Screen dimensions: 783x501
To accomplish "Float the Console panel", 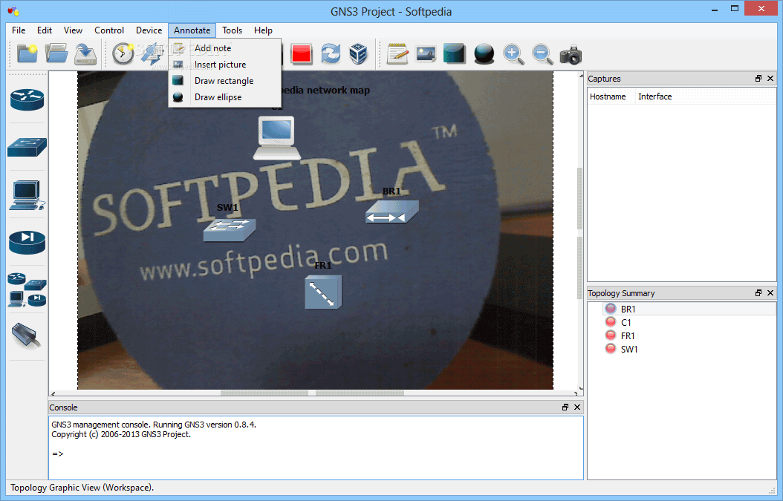I will coord(565,407).
